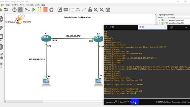Open the Control menu

15,5
